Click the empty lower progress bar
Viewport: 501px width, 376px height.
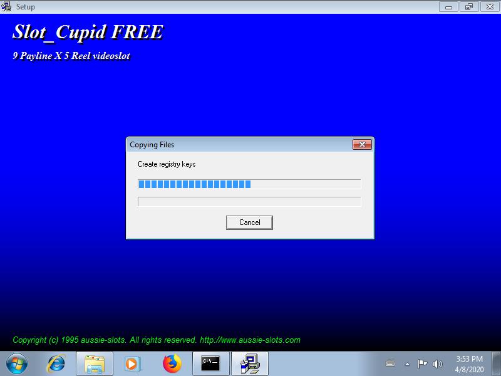coord(249,202)
